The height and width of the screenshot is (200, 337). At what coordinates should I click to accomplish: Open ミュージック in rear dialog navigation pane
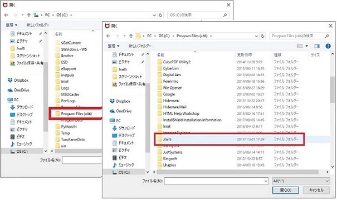pos(21,144)
